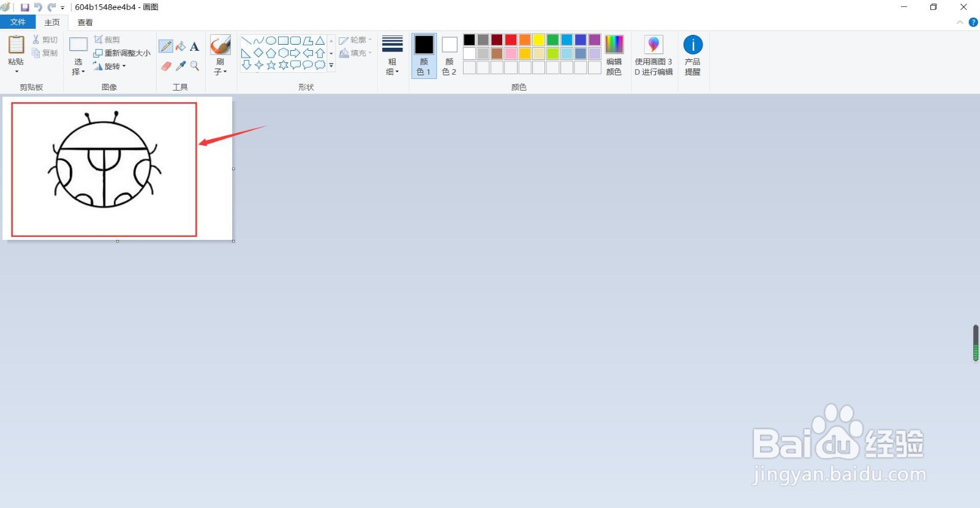Activate 颜色 1 foreground color
This screenshot has height=508, width=980.
[x=424, y=56]
